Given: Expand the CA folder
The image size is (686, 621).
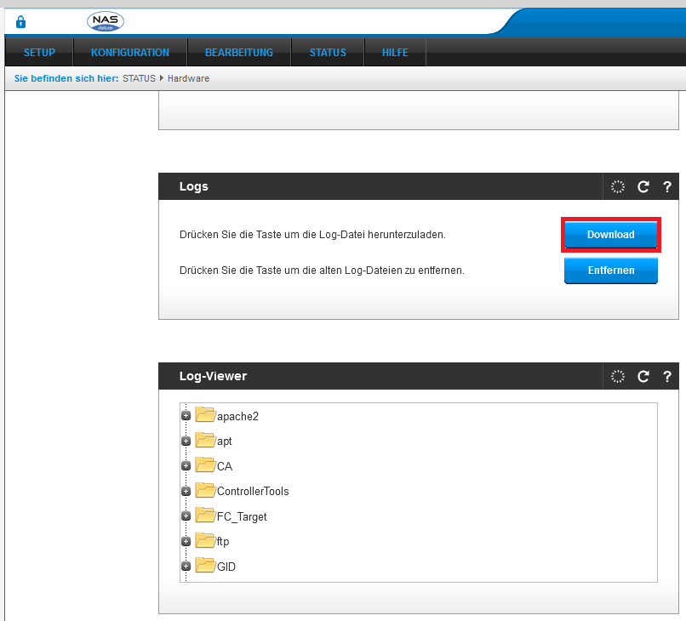Looking at the screenshot, I should pyautogui.click(x=186, y=465).
